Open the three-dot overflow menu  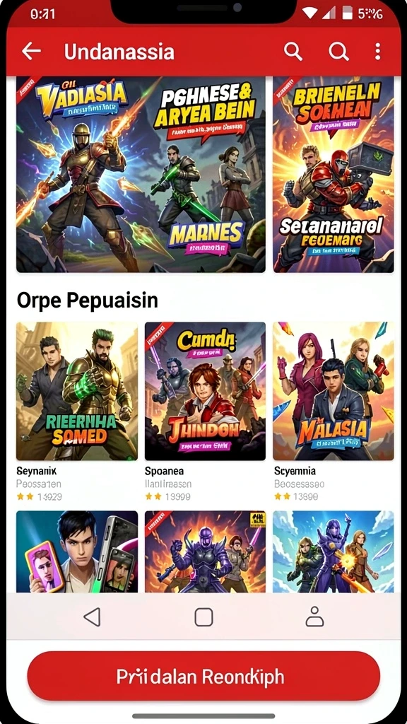378,51
